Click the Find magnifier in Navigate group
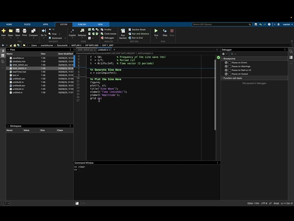This screenshot has width=294, height=221. coord(50,34)
